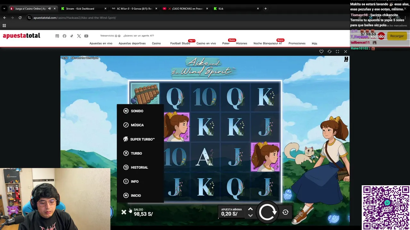Image resolution: width=410 pixels, height=230 pixels.
Task: Enter game fullscreen mode
Action: pos(337,51)
